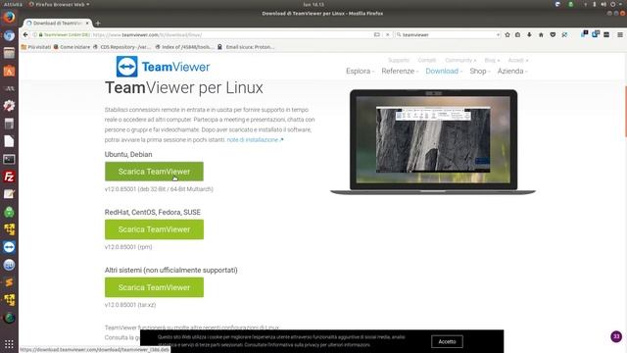Download TeamViewer for Ubuntu, Debian

pos(154,172)
